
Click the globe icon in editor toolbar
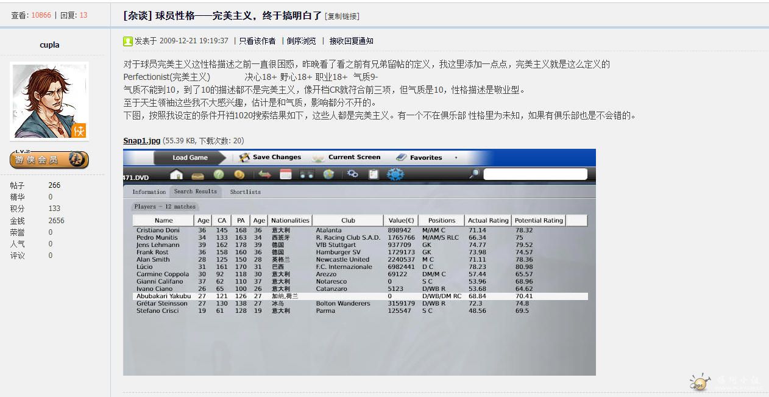coord(328,174)
